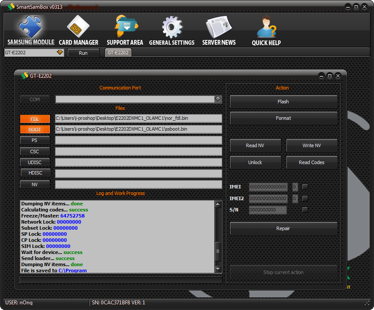Screen dimensions: 374x310
Task: Click the S/N input field
Action: click(268, 210)
